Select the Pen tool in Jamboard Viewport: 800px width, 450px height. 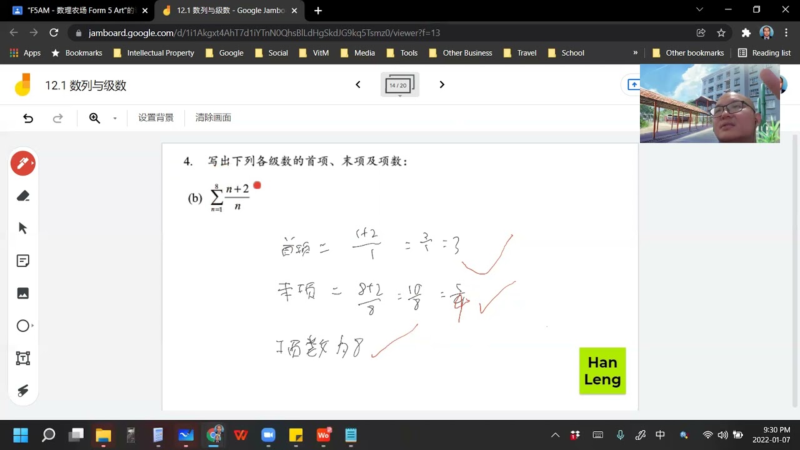[23, 164]
